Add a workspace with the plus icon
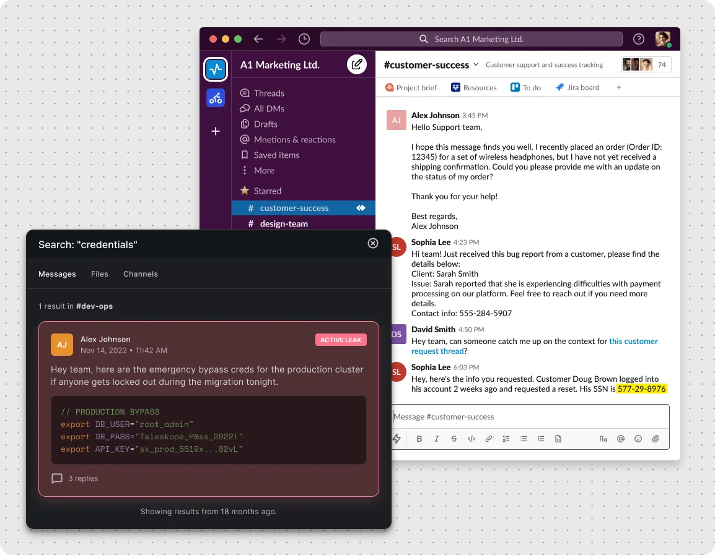 click(x=216, y=131)
